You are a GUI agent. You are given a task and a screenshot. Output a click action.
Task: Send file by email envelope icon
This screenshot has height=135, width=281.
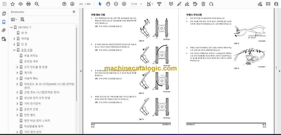coord(268,4)
